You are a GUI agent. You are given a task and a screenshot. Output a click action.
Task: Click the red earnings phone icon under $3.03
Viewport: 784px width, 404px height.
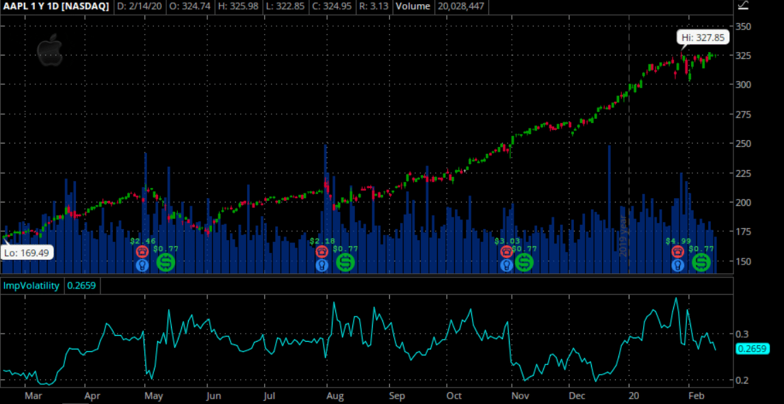coord(506,252)
